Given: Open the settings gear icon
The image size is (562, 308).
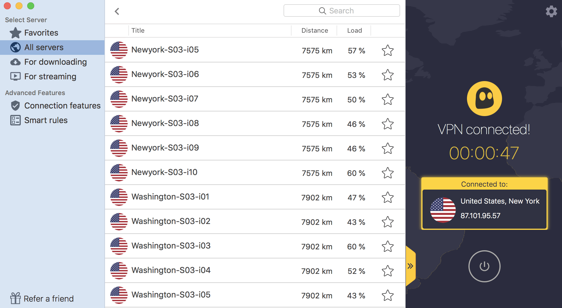Looking at the screenshot, I should click(x=551, y=11).
